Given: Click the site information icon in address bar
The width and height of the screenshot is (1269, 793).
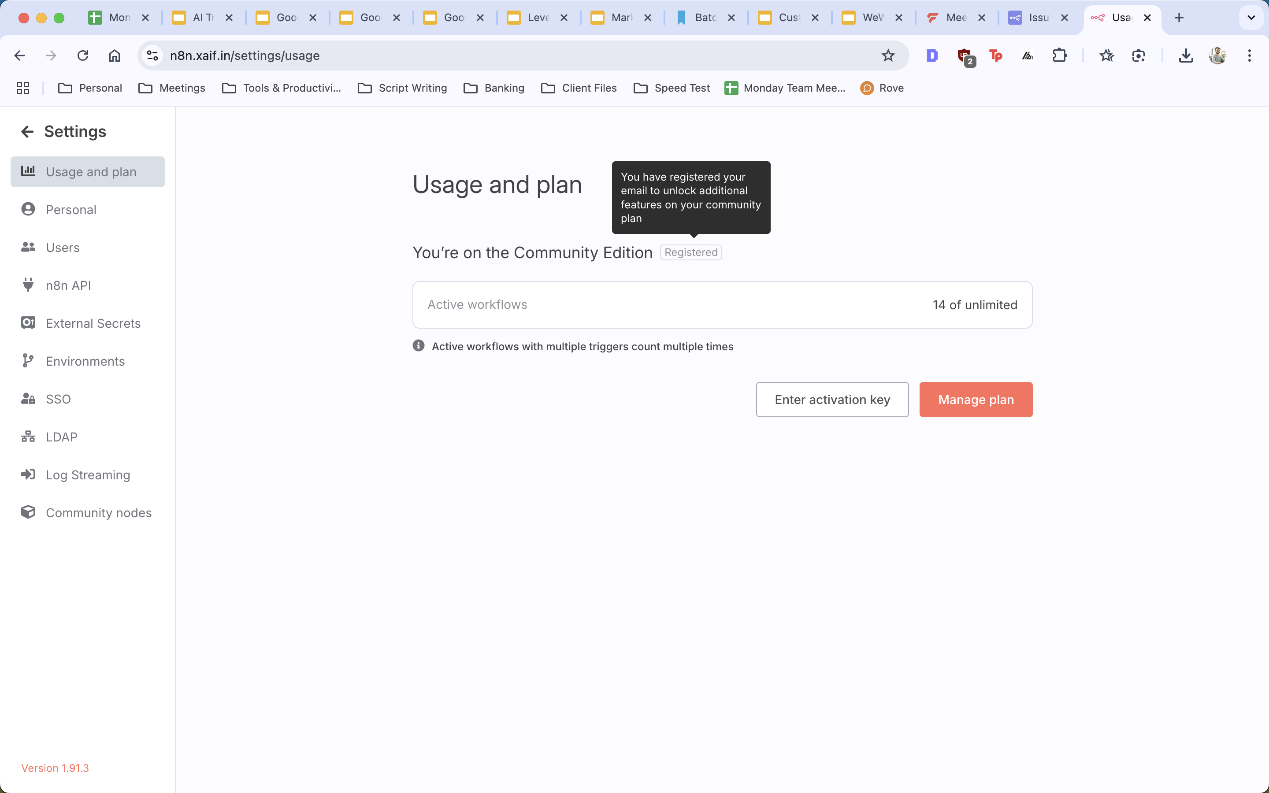Looking at the screenshot, I should coord(152,56).
